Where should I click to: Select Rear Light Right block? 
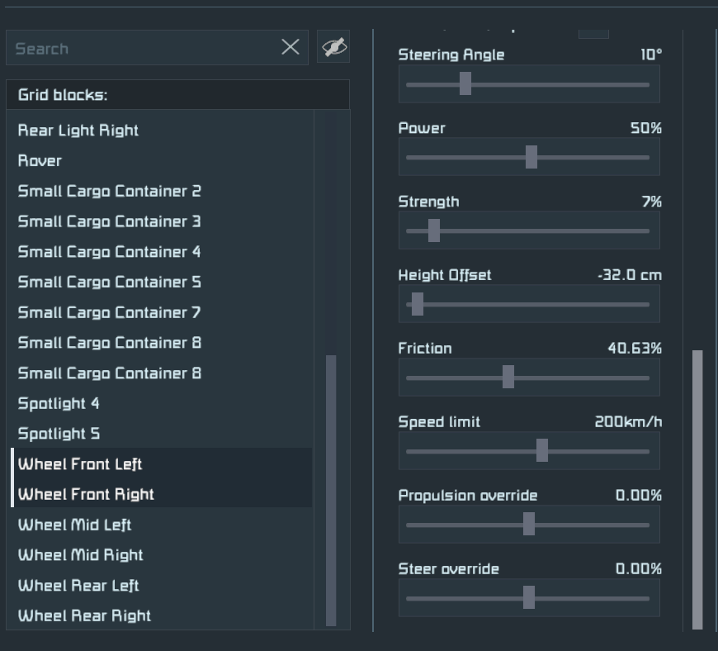coord(78,131)
